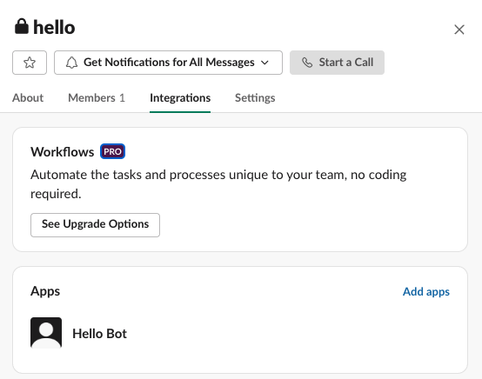Expand the notifications dropdown chevron
This screenshot has width=482, height=379.
(264, 63)
